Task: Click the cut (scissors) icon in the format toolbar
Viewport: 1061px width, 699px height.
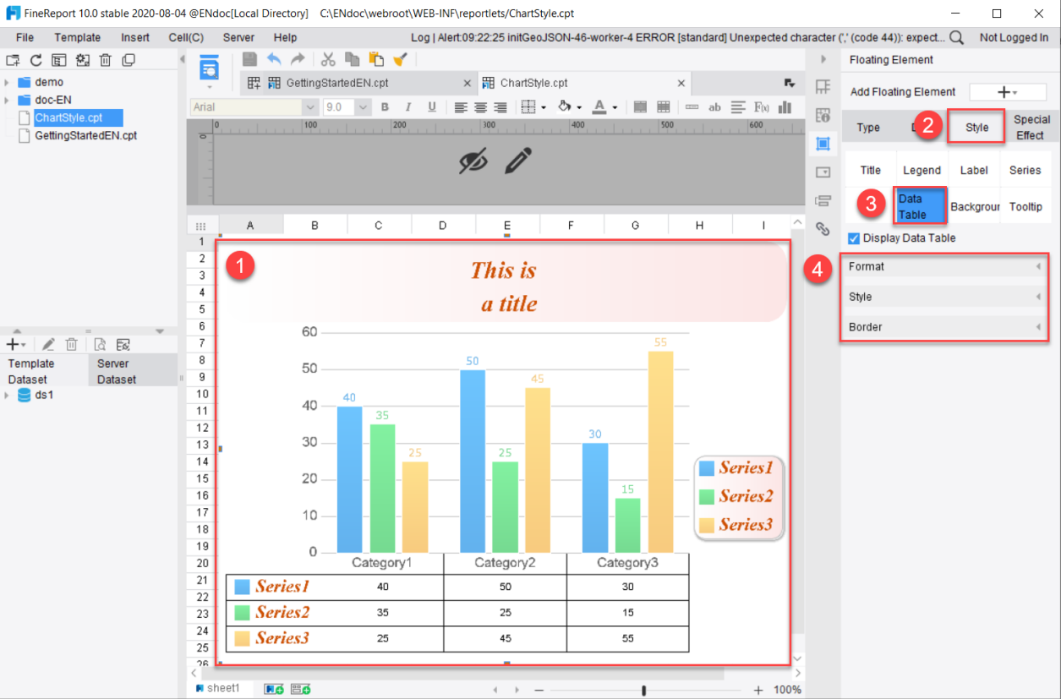Action: point(327,59)
